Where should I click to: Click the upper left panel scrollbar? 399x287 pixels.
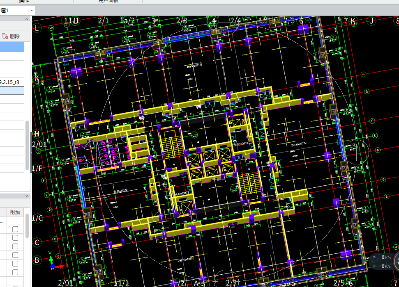pos(27,145)
